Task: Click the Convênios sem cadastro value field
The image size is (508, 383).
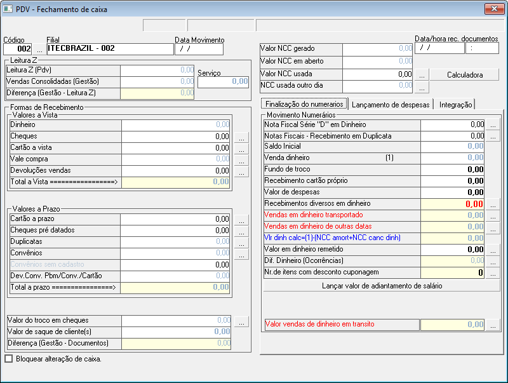Action: [x=175, y=265]
